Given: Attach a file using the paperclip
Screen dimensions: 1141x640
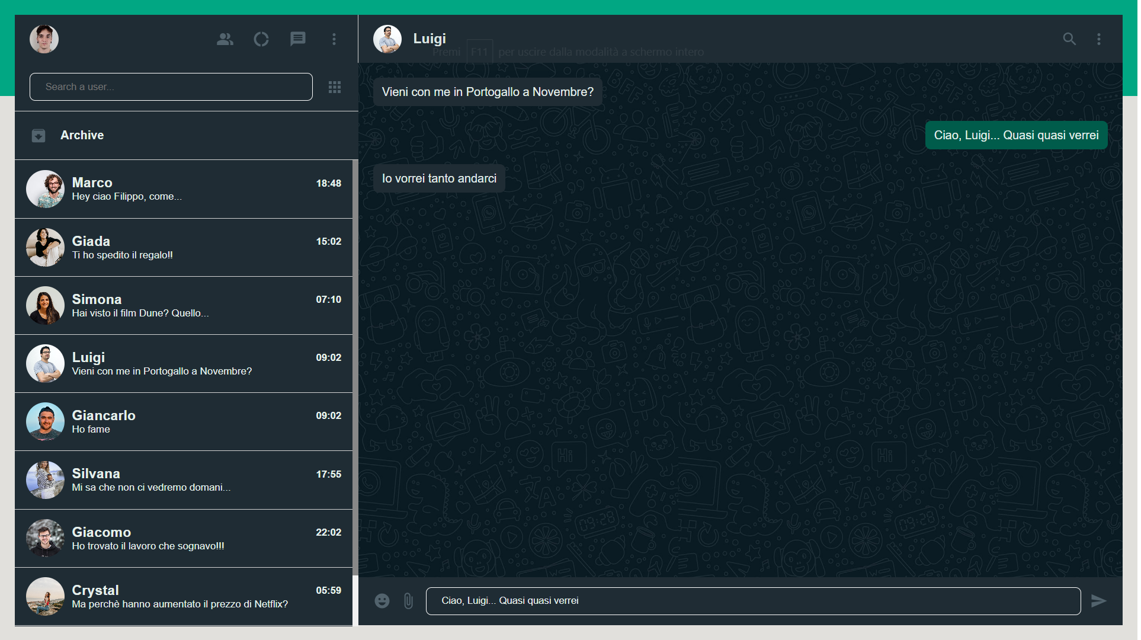Looking at the screenshot, I should pos(408,600).
